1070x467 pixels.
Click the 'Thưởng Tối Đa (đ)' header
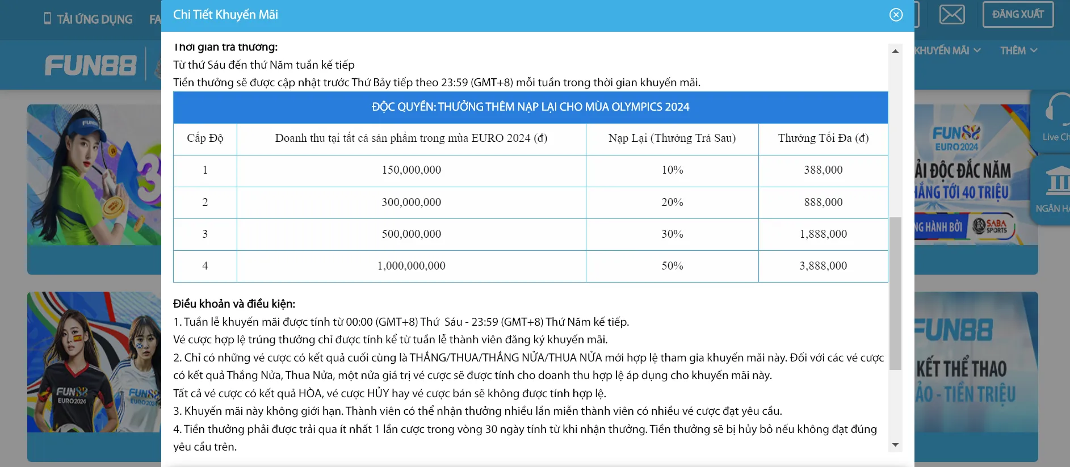[x=823, y=138]
